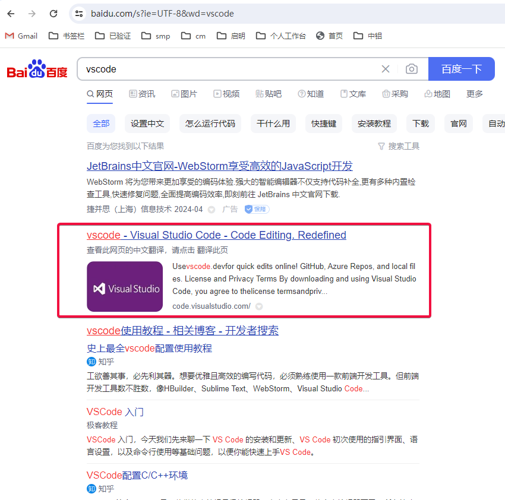Select the 快捷键 filter chip
The width and height of the screenshot is (505, 500).
pyautogui.click(x=324, y=124)
